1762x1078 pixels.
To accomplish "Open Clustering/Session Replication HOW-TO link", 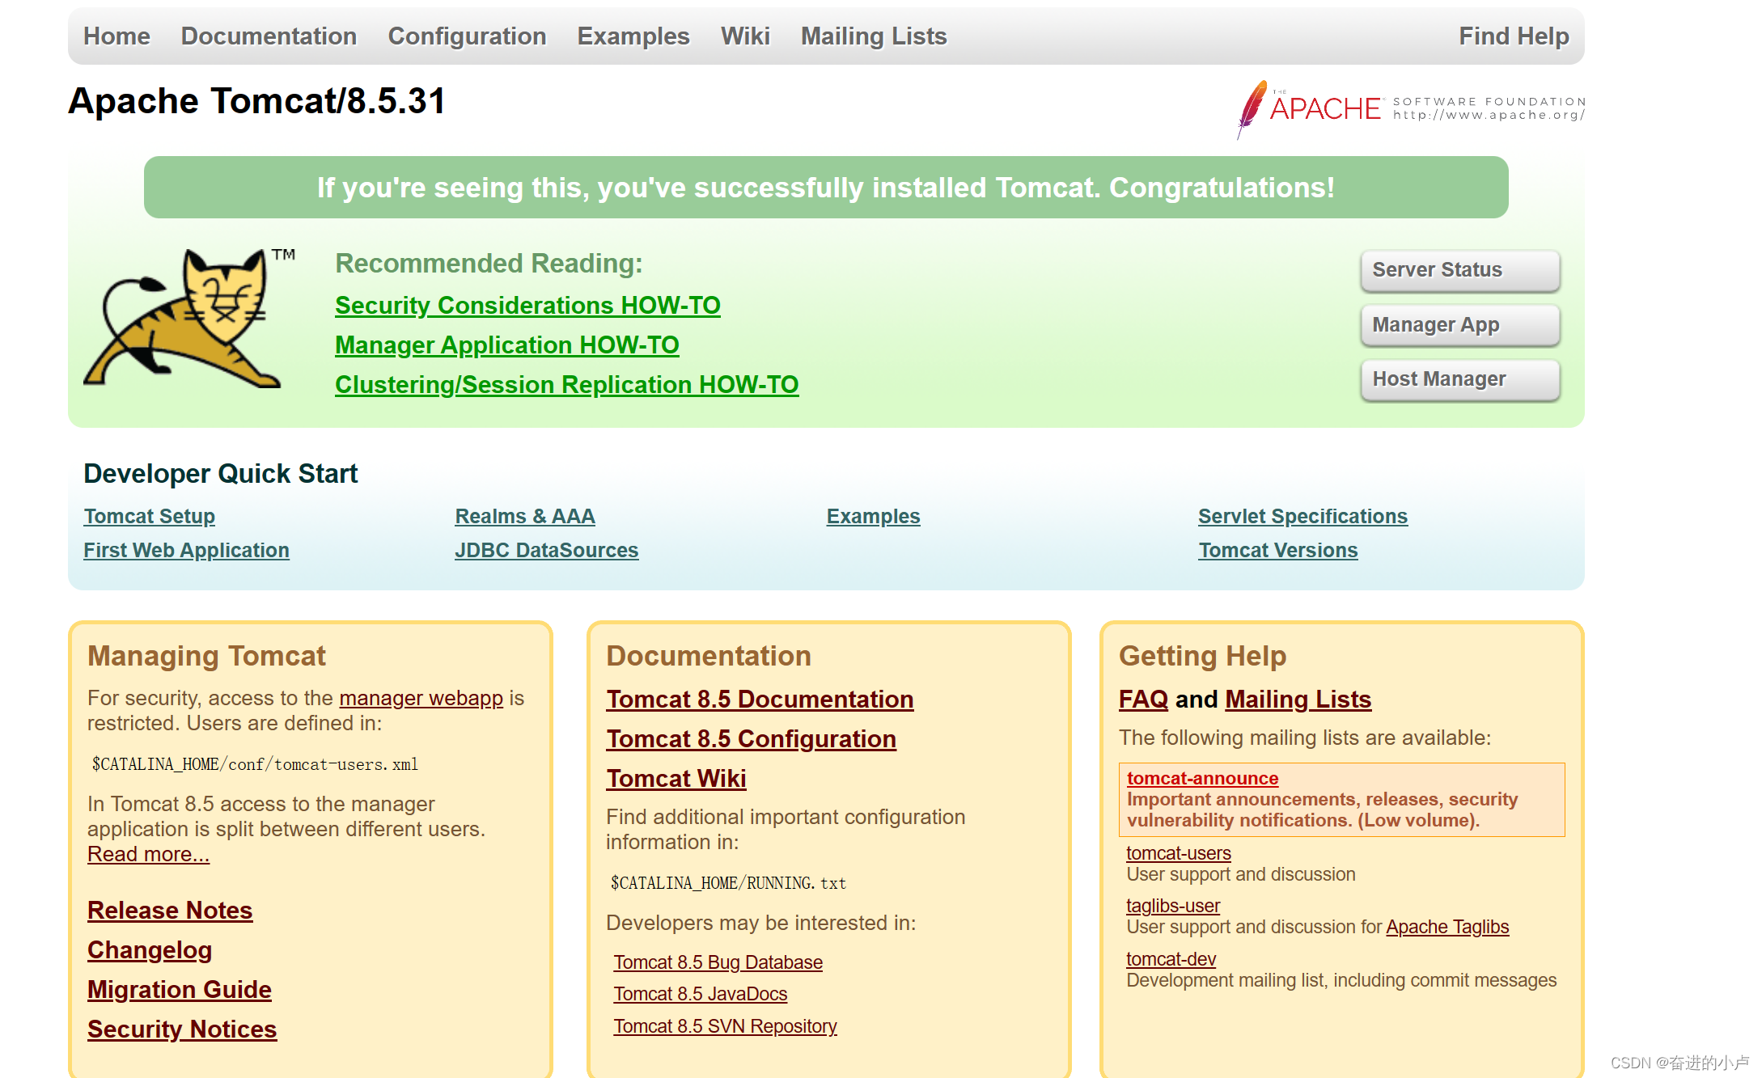I will click(x=566, y=385).
